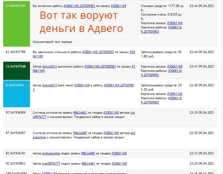Open 'Карточка заказа' #30061169 in the 22:41 row
This screenshot has width=223, height=174.
175,66
